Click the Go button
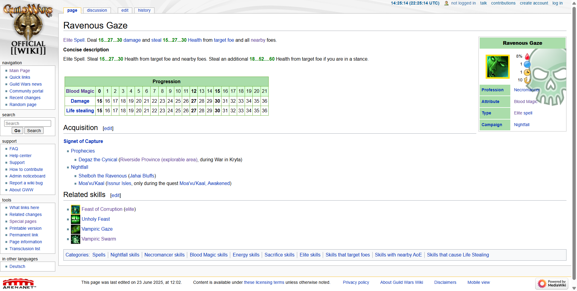 (x=17, y=131)
